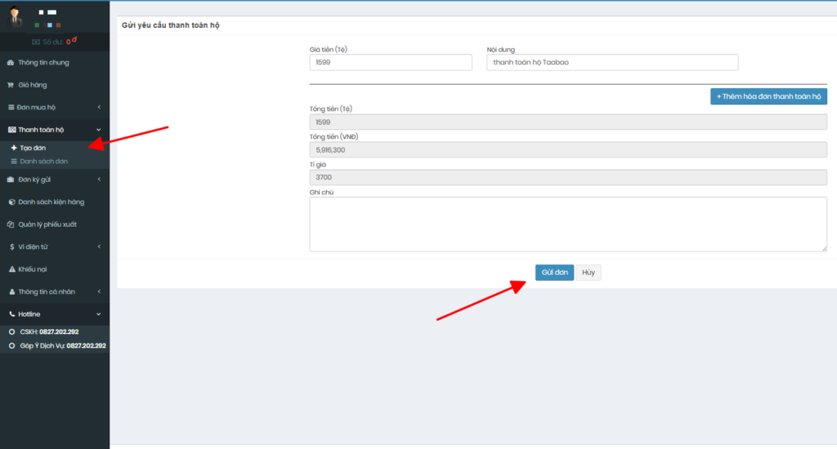Click Thêm hóa đơn thanh toán hộ button
The image size is (837, 449).
tap(768, 96)
